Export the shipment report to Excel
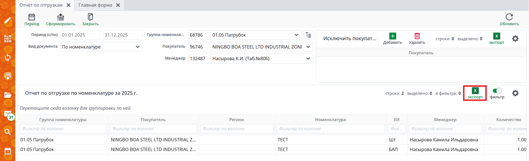Image resolution: width=529 pixels, height=161 pixels. click(475, 93)
